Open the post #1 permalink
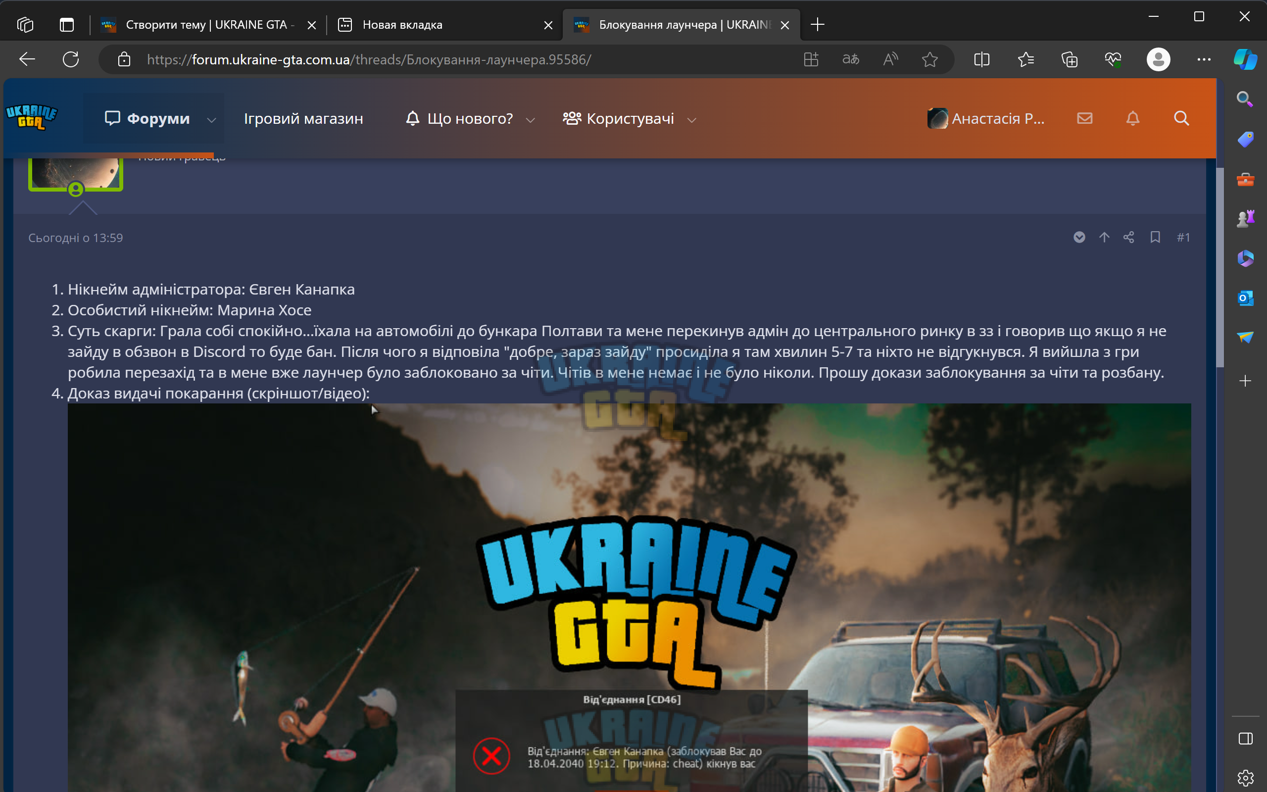This screenshot has width=1267, height=792. [1183, 237]
